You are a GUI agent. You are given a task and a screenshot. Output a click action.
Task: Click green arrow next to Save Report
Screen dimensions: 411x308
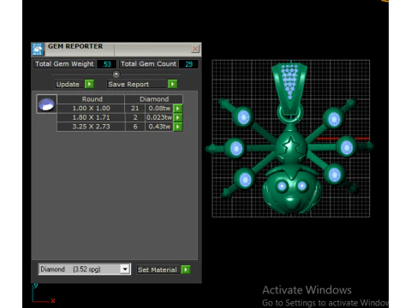[172, 84]
